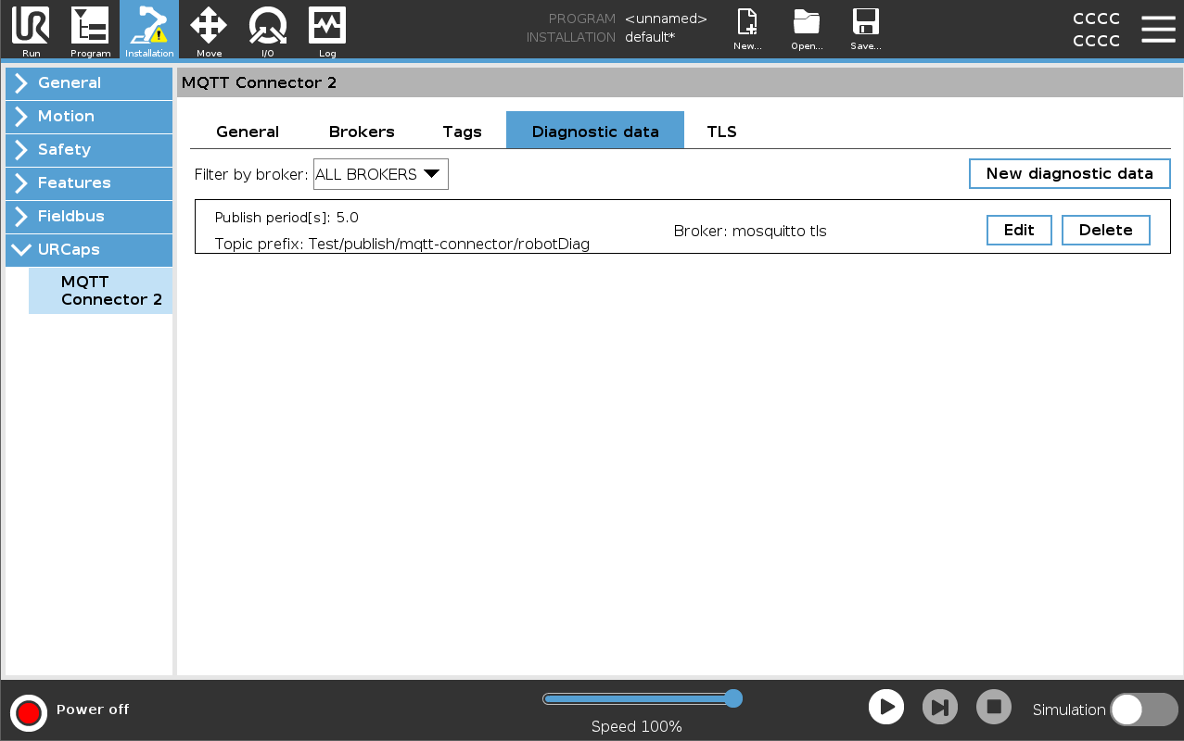The width and height of the screenshot is (1184, 741).
Task: Click the Save disk icon
Action: (x=865, y=30)
